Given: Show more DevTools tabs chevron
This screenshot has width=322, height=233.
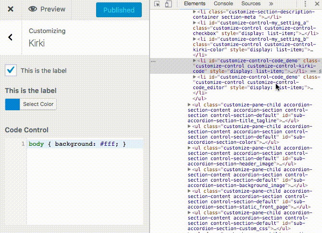Looking at the screenshot, I should (x=271, y=4).
